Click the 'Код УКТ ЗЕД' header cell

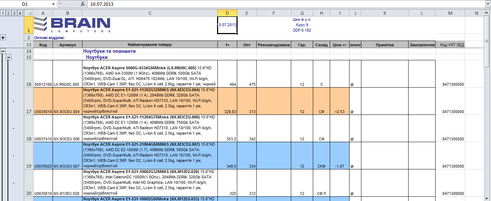click(450, 45)
